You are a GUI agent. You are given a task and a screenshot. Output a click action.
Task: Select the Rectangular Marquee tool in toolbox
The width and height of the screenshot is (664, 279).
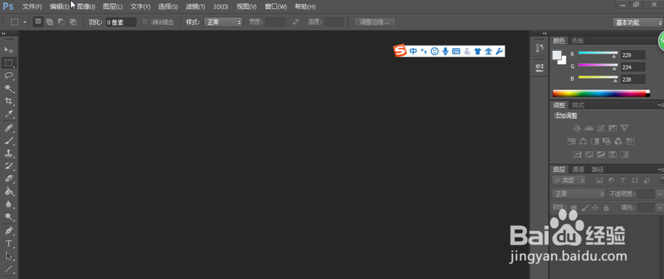click(x=9, y=63)
